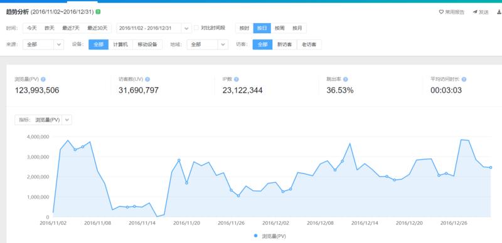
Task: Click the paper-plane 发送 icon
Action: click(475, 12)
